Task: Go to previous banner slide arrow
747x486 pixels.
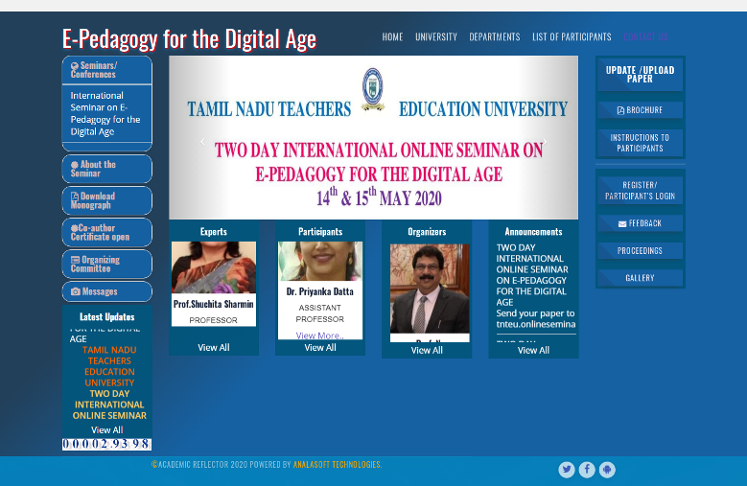Action: point(202,142)
